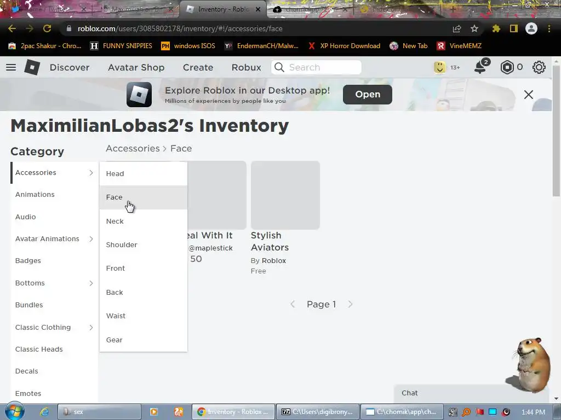
Task: Go to the Discover page
Action: [x=70, y=67]
